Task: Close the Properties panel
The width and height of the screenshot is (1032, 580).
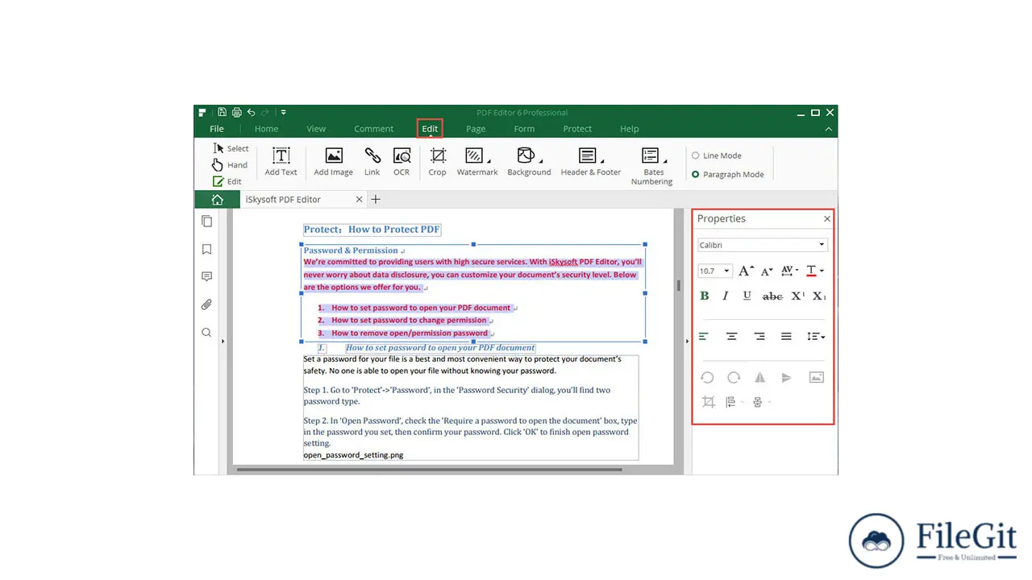Action: (x=826, y=219)
